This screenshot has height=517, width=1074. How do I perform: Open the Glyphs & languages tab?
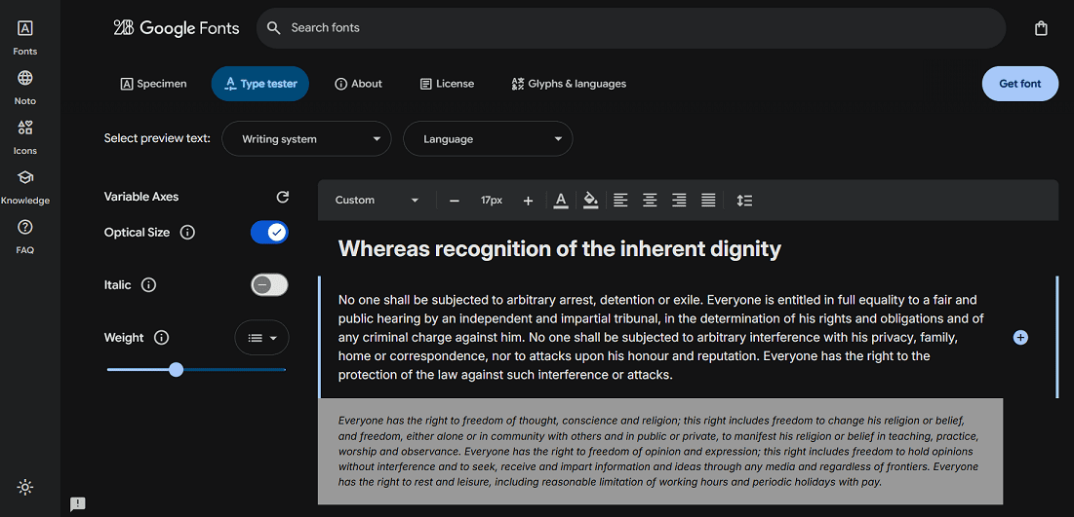[569, 84]
